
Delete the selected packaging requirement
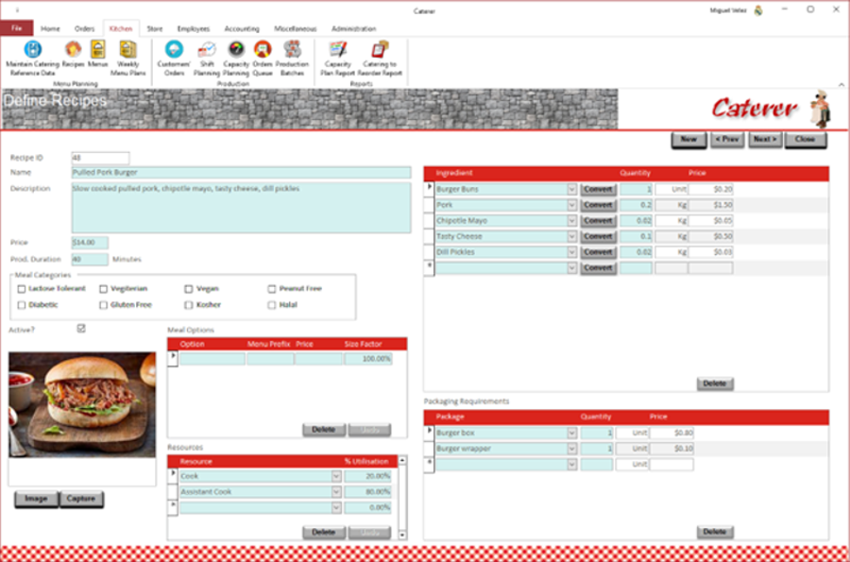point(715,532)
